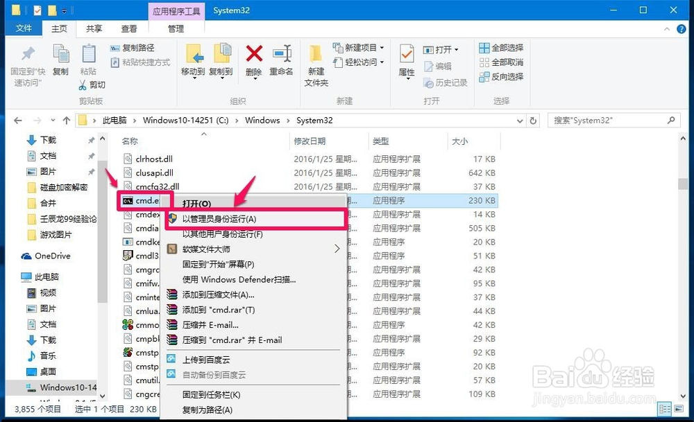Click the Rename (重命名) icon
This screenshot has height=422, width=694.
[x=282, y=54]
